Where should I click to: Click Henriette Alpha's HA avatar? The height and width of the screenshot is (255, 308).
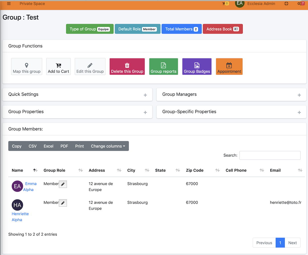[x=17, y=205]
